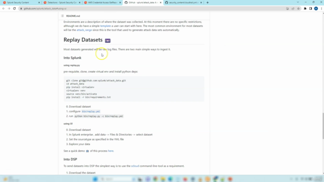
Task: Bookmark this page with the star icon
Action: tap(298, 9)
